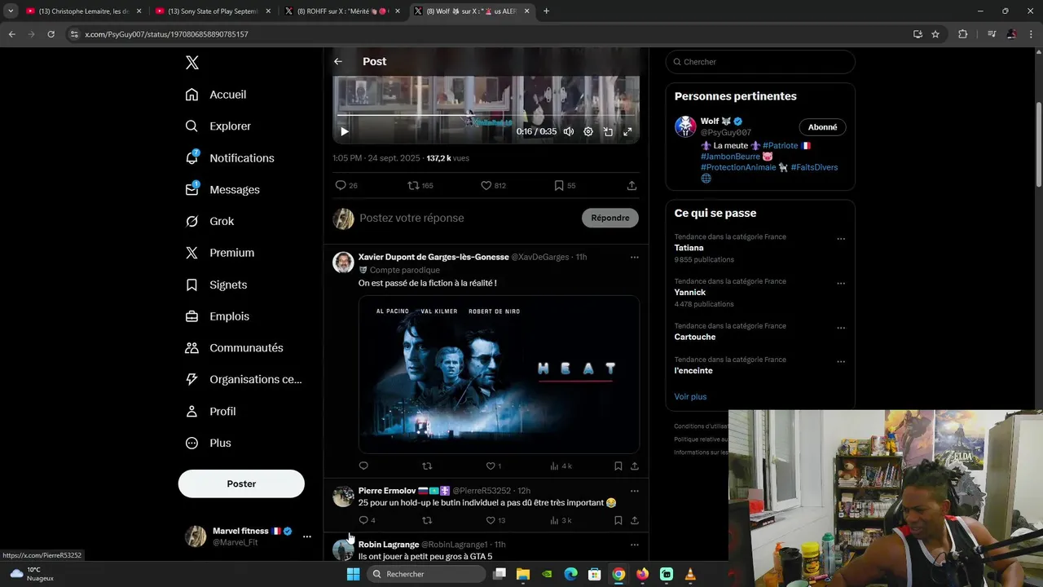Open Accueil home page
The image size is (1043, 587).
point(216,95)
